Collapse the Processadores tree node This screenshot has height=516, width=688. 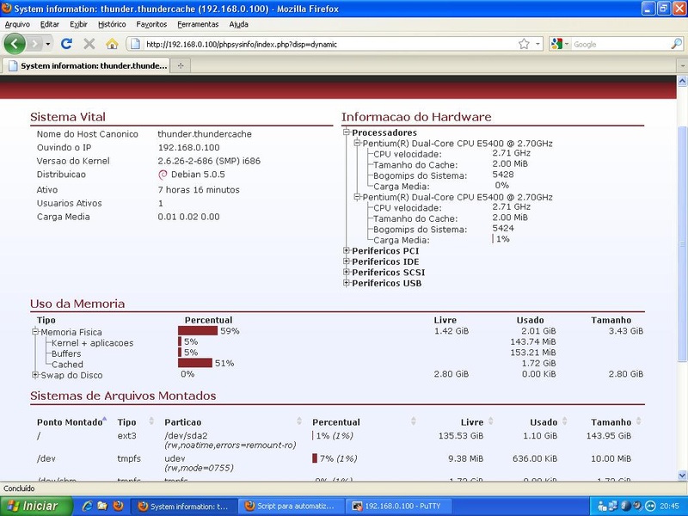[x=347, y=132]
